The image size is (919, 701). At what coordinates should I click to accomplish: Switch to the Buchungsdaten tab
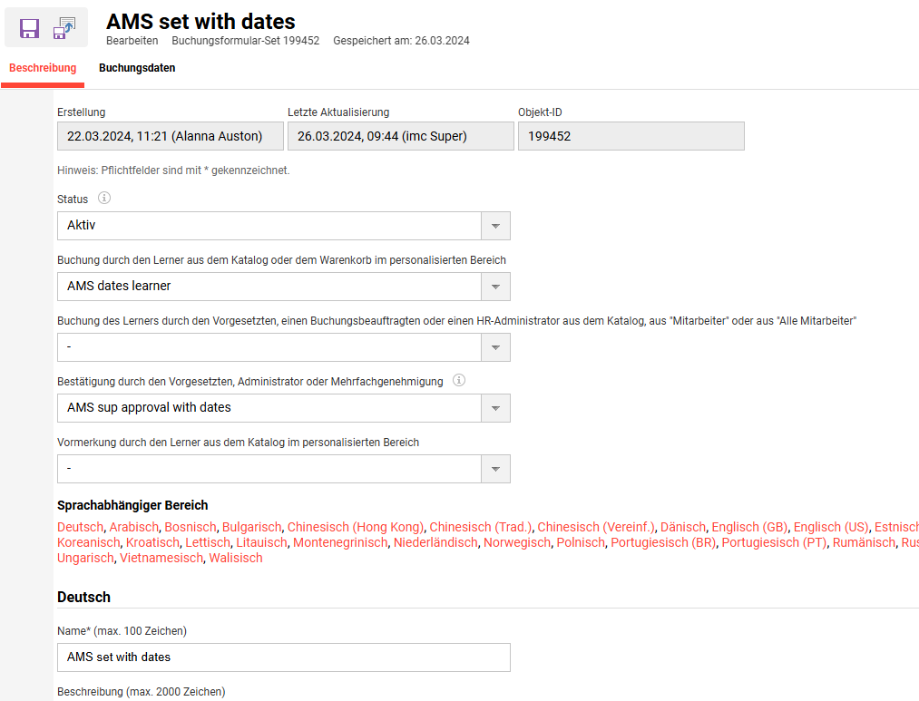click(137, 68)
